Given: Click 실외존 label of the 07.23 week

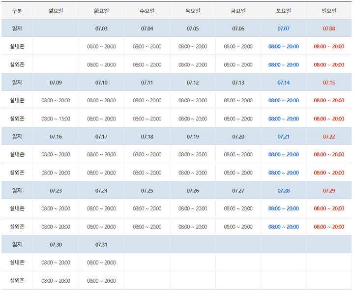Looking at the screenshot, I should [17, 226].
